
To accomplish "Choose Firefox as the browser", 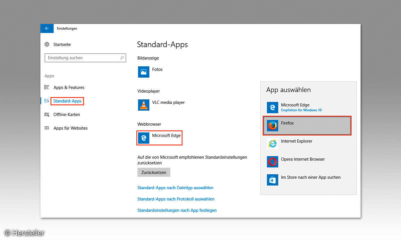I will [307, 125].
